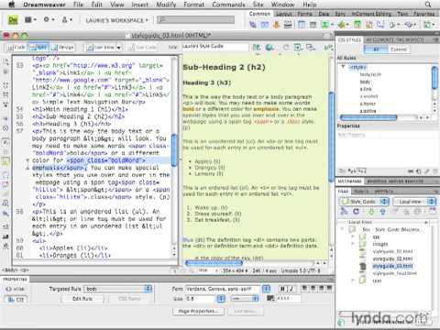Image resolution: width=440 pixels, height=330 pixels.
Task: Select the CSS Styles panel tab
Action: click(x=349, y=40)
